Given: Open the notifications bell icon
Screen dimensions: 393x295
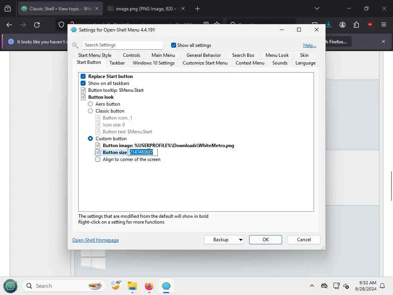Looking at the screenshot, I should (x=383, y=286).
